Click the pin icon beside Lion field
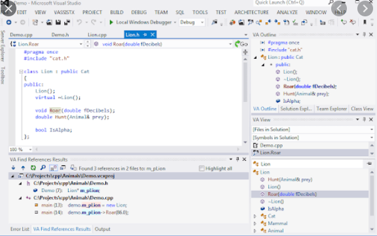Screen dimensions: 377x236 [369, 163]
